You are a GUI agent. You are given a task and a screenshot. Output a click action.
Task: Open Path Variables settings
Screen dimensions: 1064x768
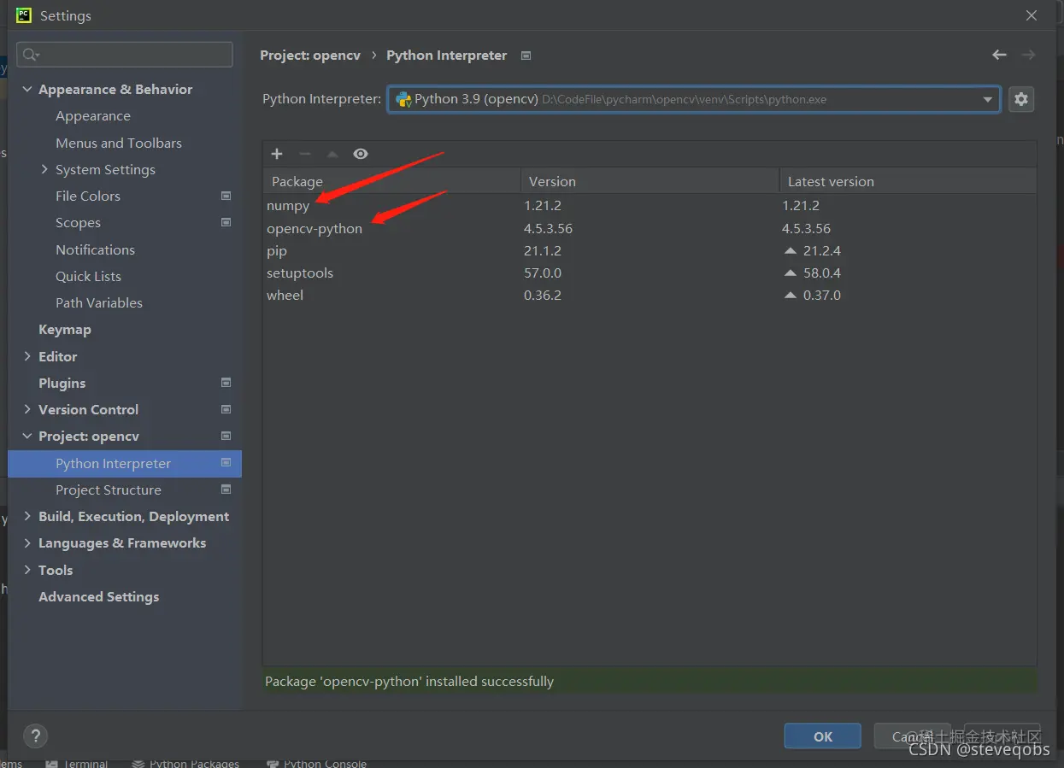pos(99,302)
